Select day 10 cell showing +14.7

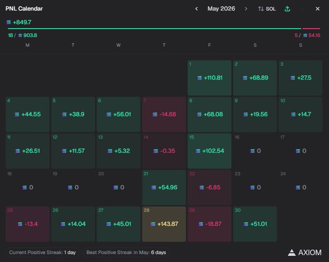click(300, 114)
